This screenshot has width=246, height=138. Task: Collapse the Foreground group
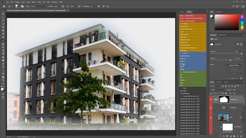214,100
